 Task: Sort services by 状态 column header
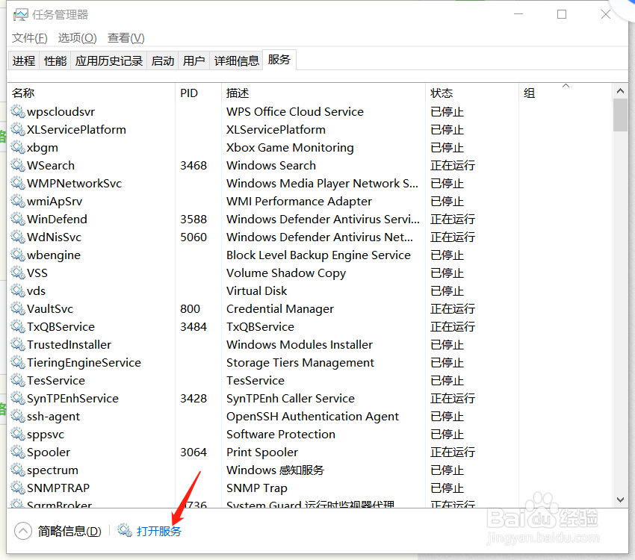(x=472, y=93)
